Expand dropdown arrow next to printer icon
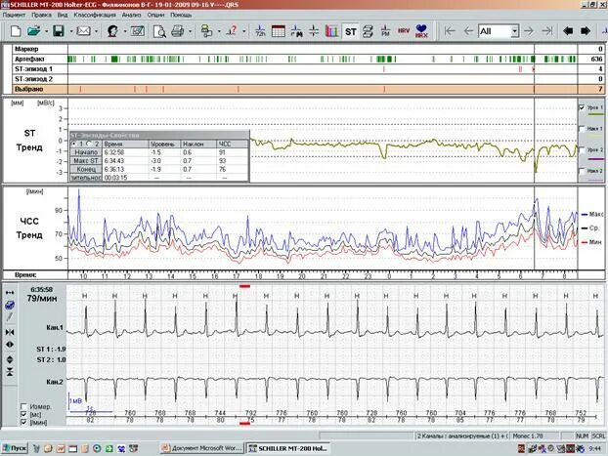 pyautogui.click(x=190, y=31)
